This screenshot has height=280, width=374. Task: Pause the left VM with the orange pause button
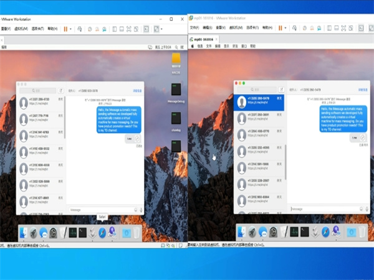pyautogui.click(x=64, y=29)
